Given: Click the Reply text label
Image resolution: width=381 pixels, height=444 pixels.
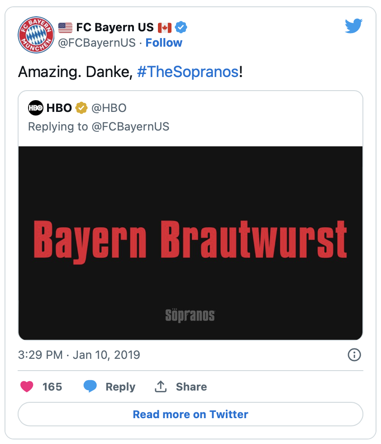Looking at the screenshot, I should pos(120,387).
